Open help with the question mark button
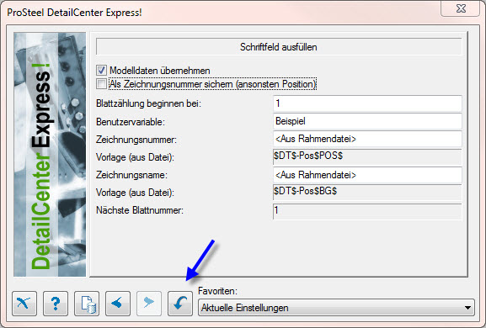This screenshot has width=486, height=328. point(56,304)
